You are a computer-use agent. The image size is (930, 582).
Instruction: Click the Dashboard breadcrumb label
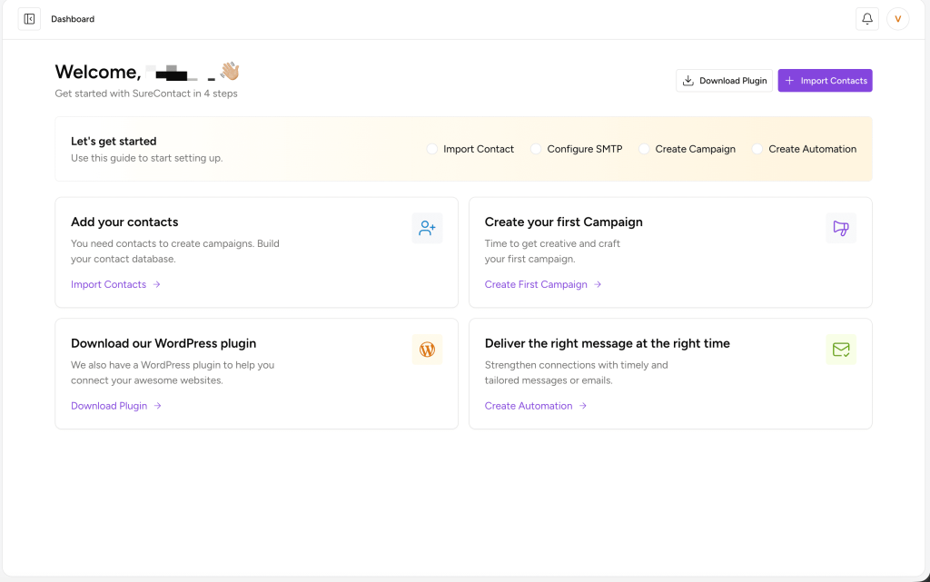73,19
